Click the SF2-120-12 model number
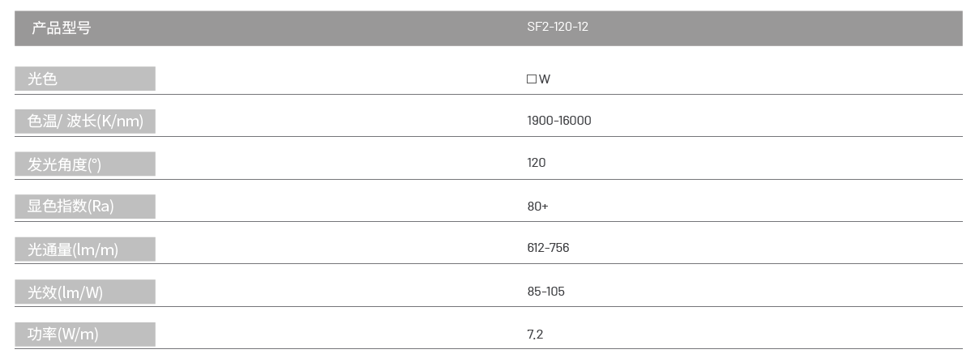 [x=558, y=27]
